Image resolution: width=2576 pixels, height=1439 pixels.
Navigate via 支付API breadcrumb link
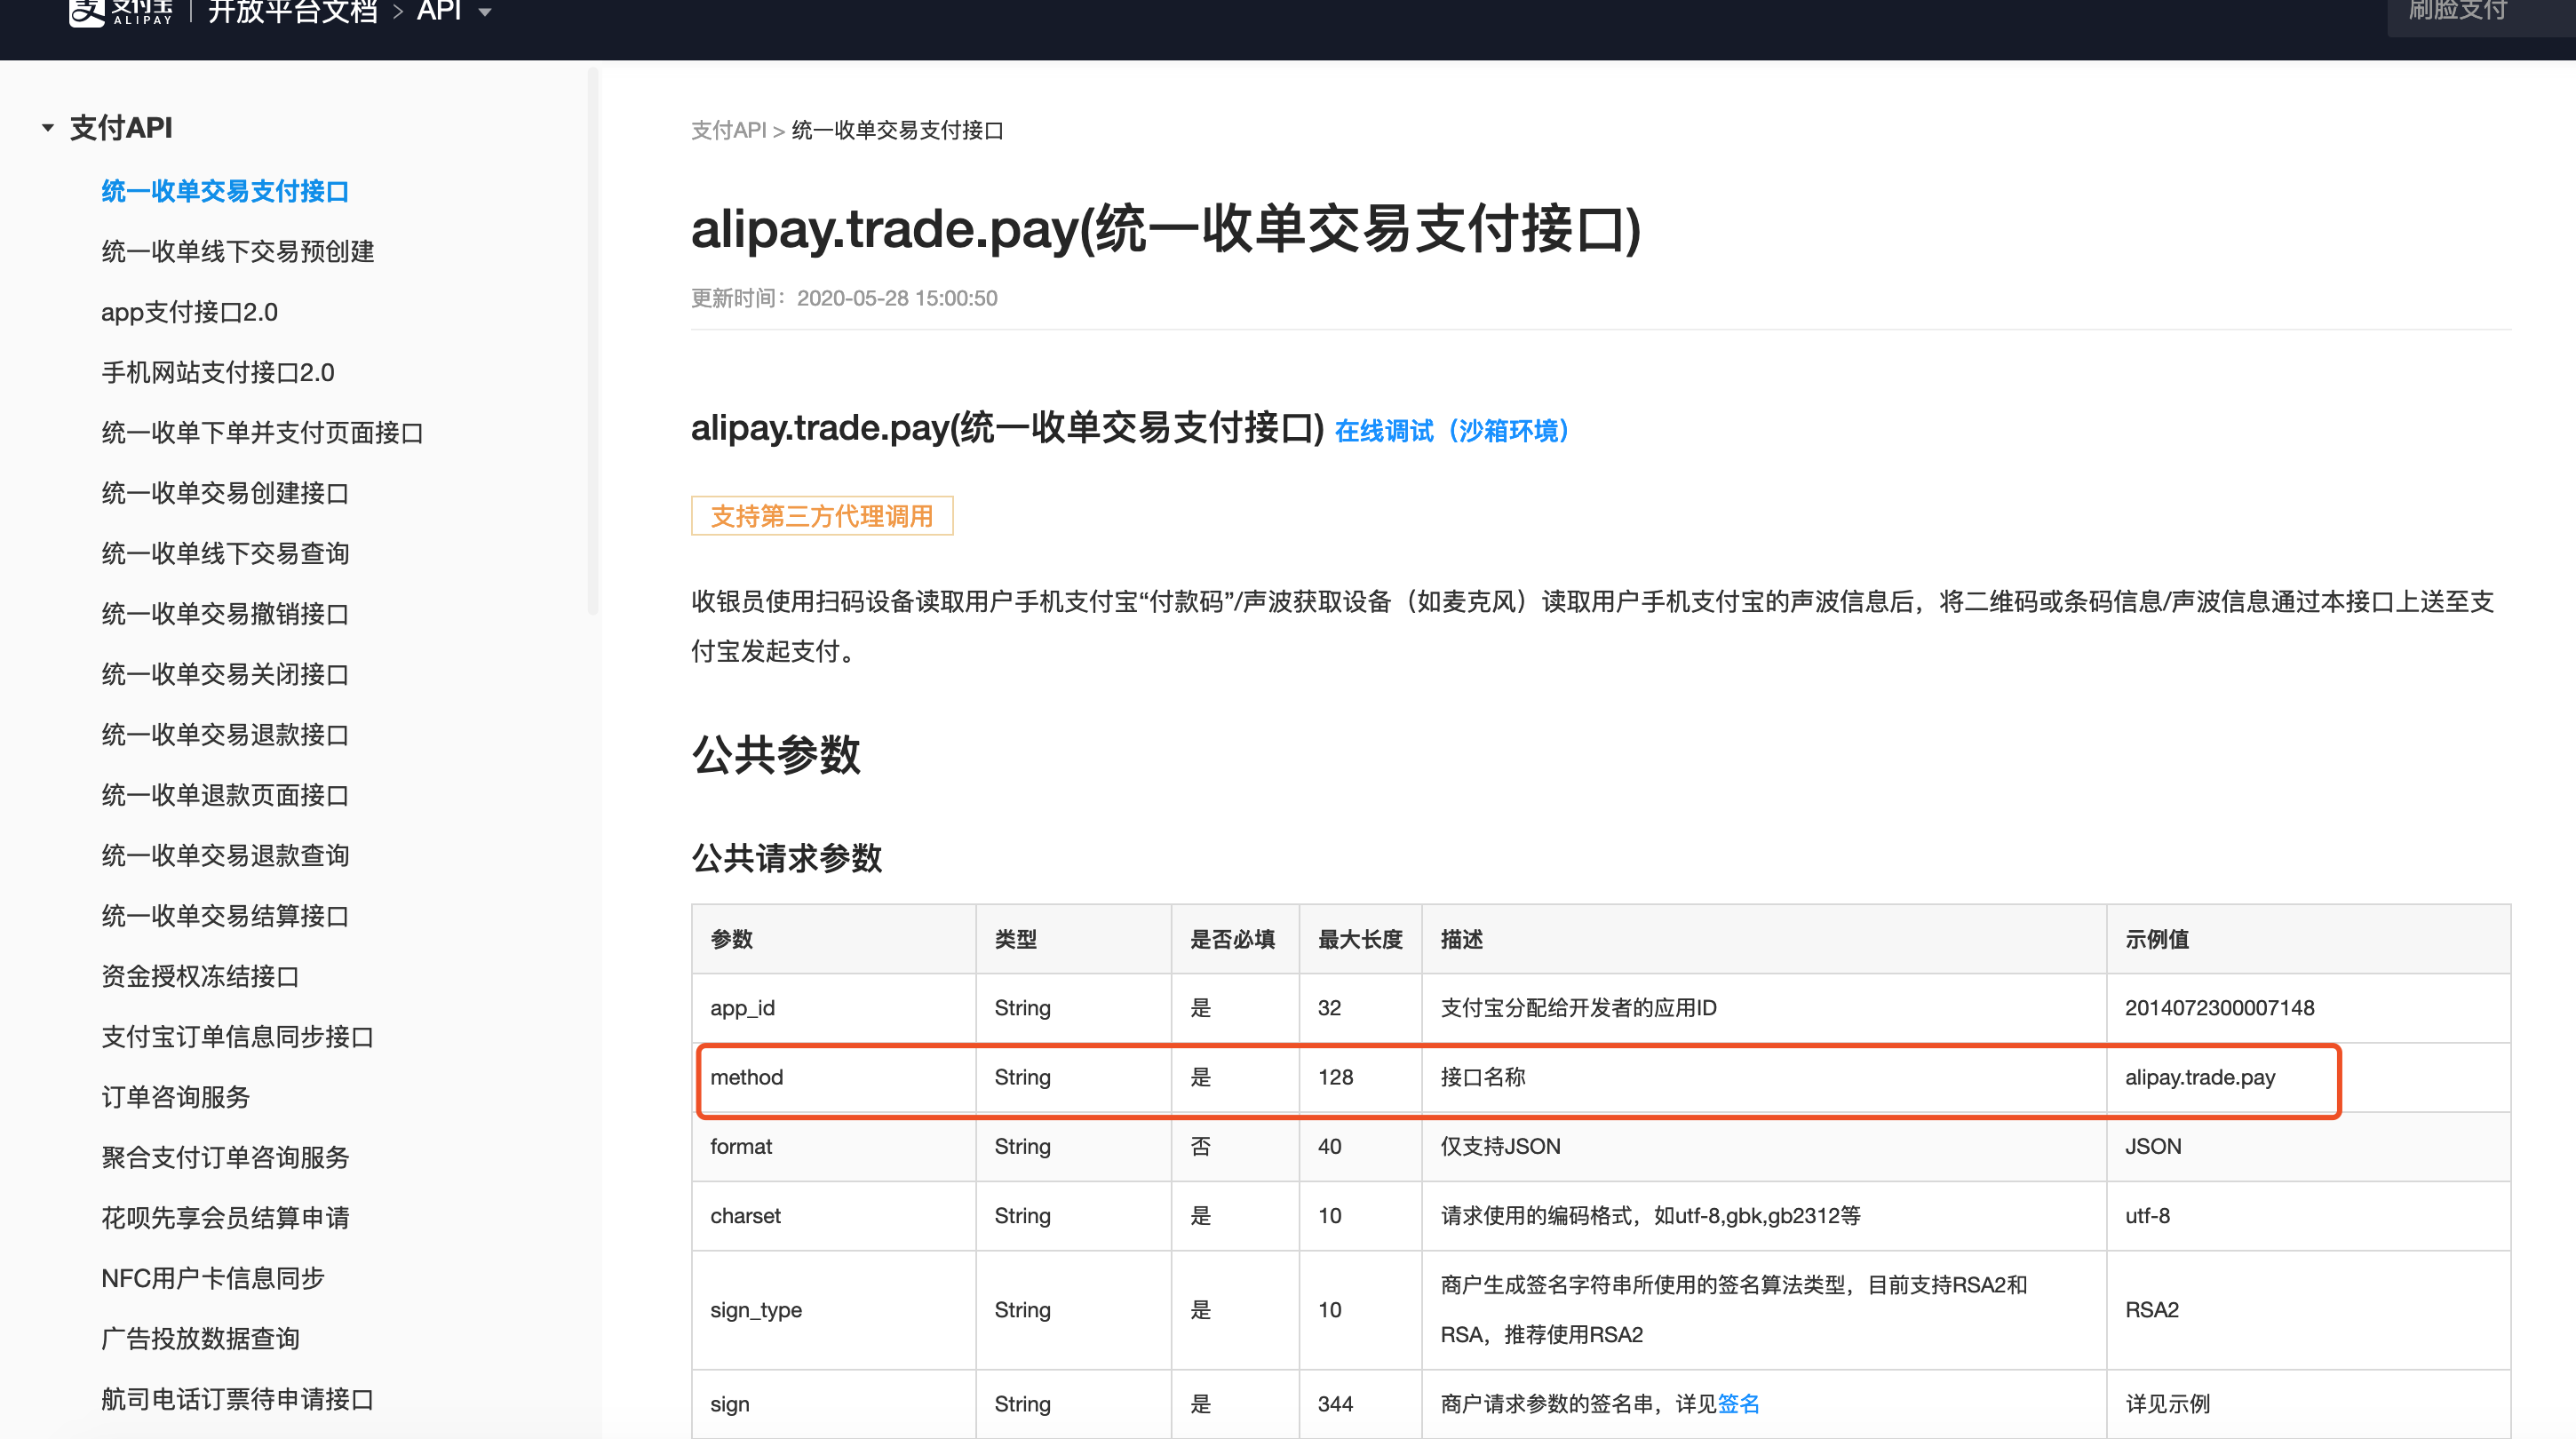point(726,130)
